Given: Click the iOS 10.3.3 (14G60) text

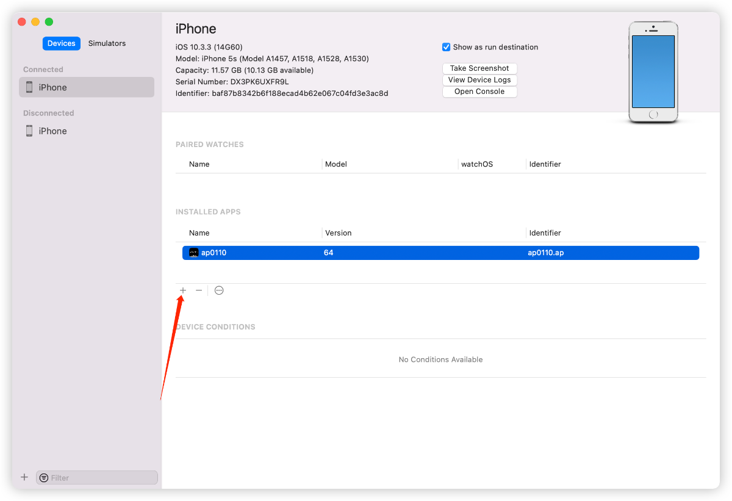Looking at the screenshot, I should [209, 47].
